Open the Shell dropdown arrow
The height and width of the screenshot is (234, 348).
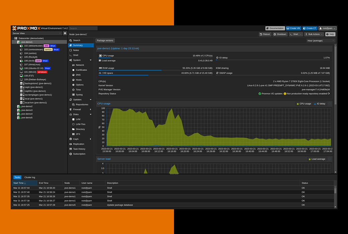pyautogui.click(x=301, y=34)
